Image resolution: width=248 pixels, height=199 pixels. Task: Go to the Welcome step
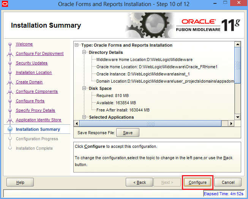point(24,44)
